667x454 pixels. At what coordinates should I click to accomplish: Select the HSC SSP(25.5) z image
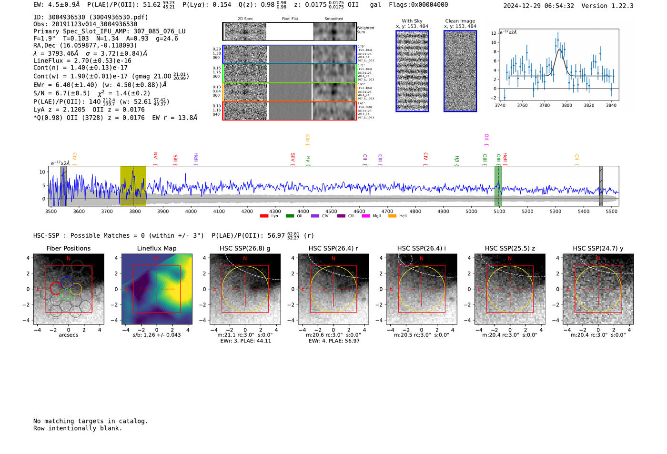(x=510, y=289)
